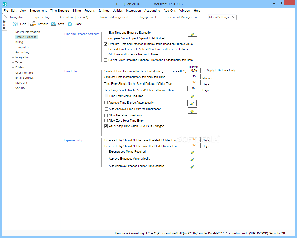Image resolution: width=297 pixels, height=238 pixels.
Task: Open the Time-Expense menu
Action: (x=60, y=11)
